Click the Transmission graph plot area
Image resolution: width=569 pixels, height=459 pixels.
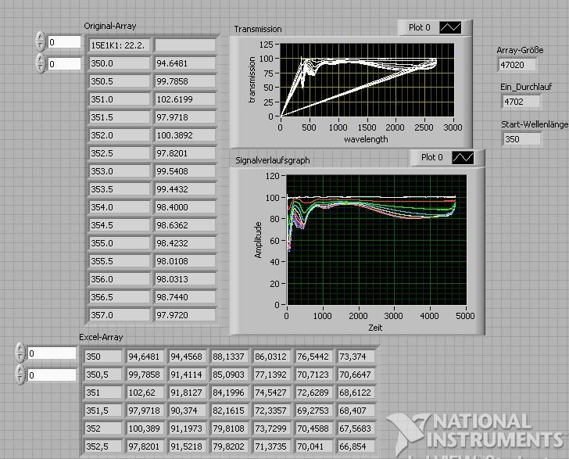(x=367, y=80)
